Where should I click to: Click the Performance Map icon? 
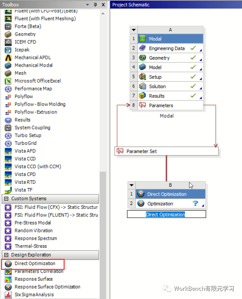8,89
